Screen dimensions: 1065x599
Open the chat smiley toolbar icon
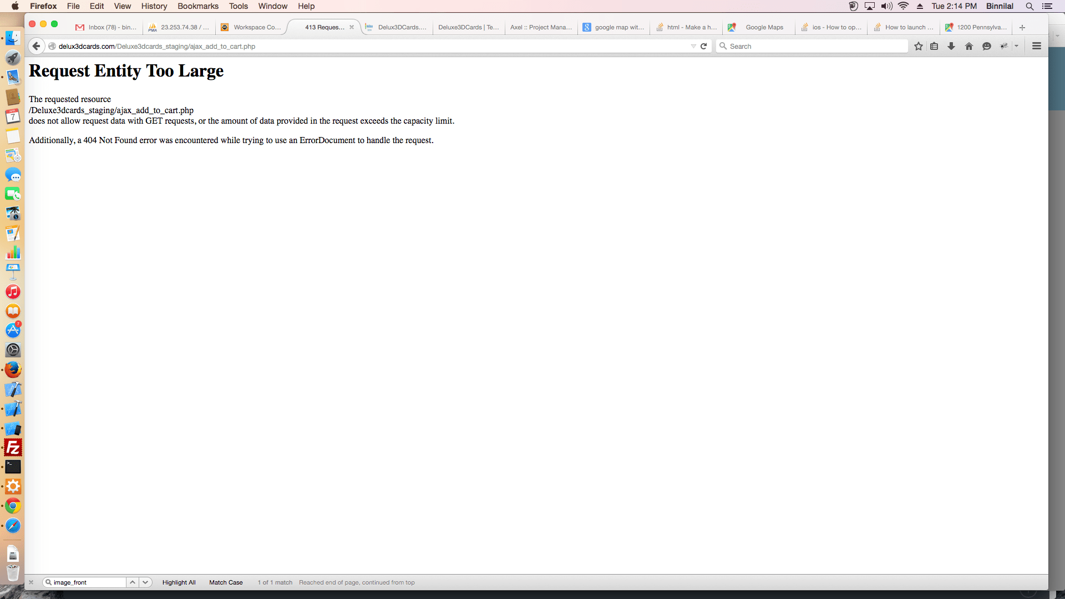tap(987, 46)
